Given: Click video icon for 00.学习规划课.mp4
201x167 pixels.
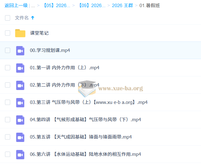Looking at the screenshot, I should point(20,51).
